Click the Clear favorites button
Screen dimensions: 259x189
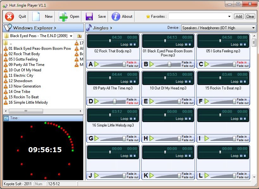[250, 16]
